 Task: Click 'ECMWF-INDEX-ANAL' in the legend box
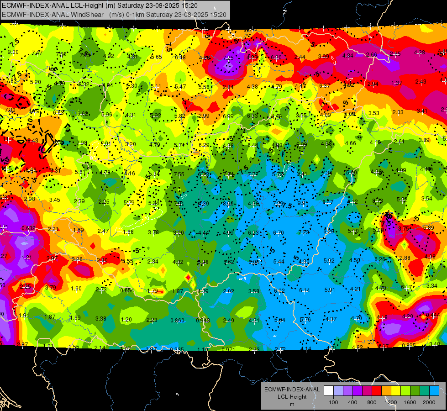[x=292, y=390]
